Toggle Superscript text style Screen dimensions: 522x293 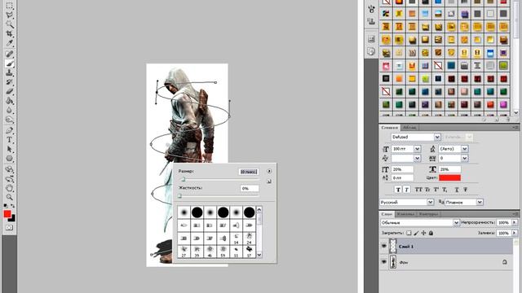(436, 190)
